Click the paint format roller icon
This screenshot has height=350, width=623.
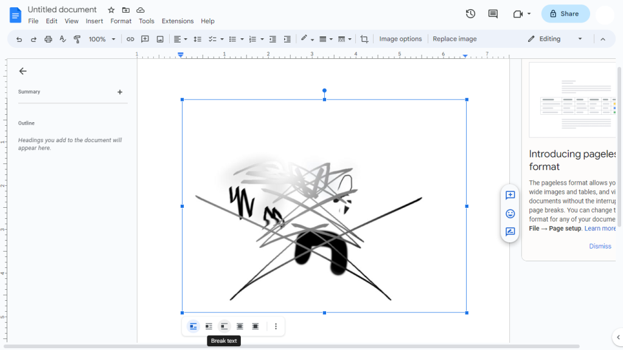(77, 39)
